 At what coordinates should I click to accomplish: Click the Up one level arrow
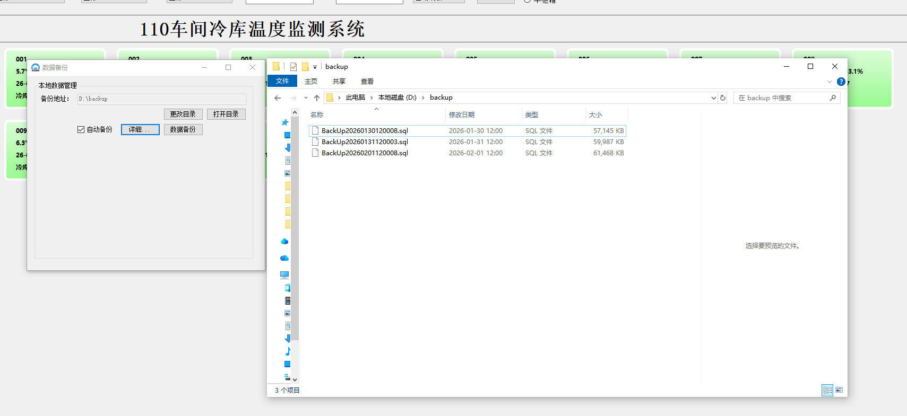click(317, 98)
